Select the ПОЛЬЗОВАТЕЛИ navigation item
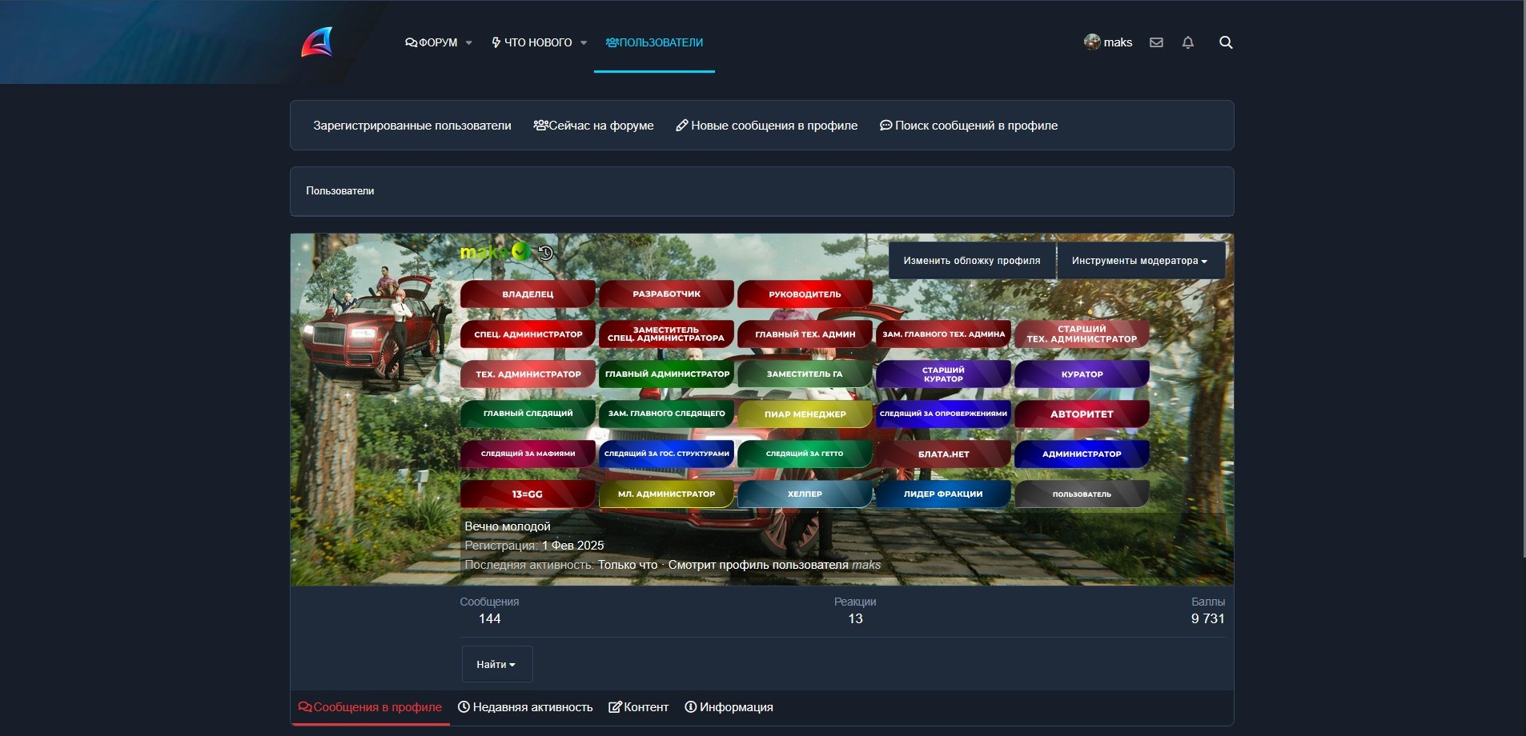The height and width of the screenshot is (736, 1526). coord(654,42)
